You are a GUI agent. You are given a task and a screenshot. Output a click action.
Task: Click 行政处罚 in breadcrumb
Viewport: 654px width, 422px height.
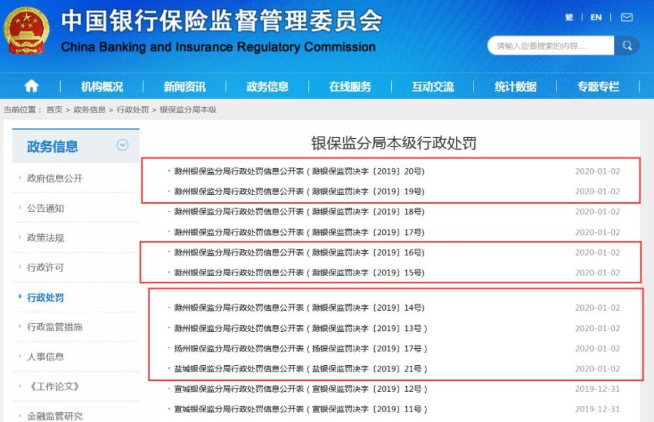pos(133,110)
